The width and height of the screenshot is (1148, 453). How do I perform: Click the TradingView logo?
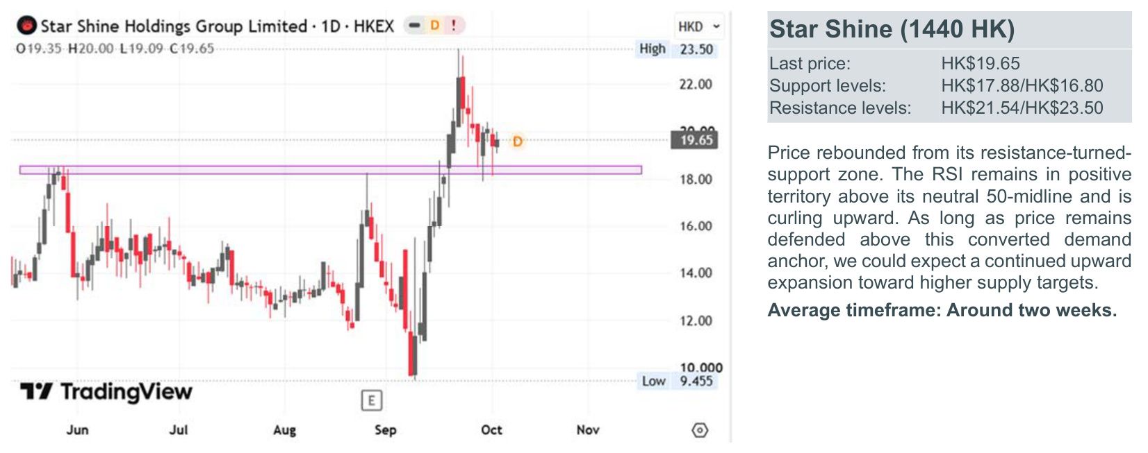coord(106,392)
